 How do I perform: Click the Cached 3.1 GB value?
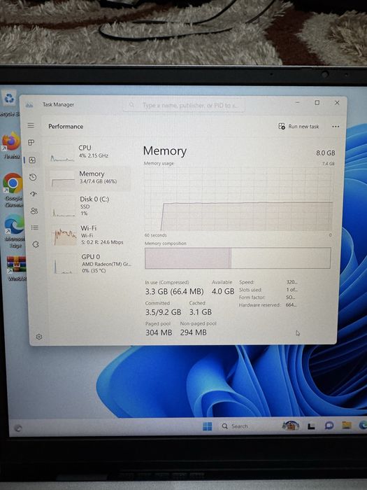pyautogui.click(x=201, y=312)
